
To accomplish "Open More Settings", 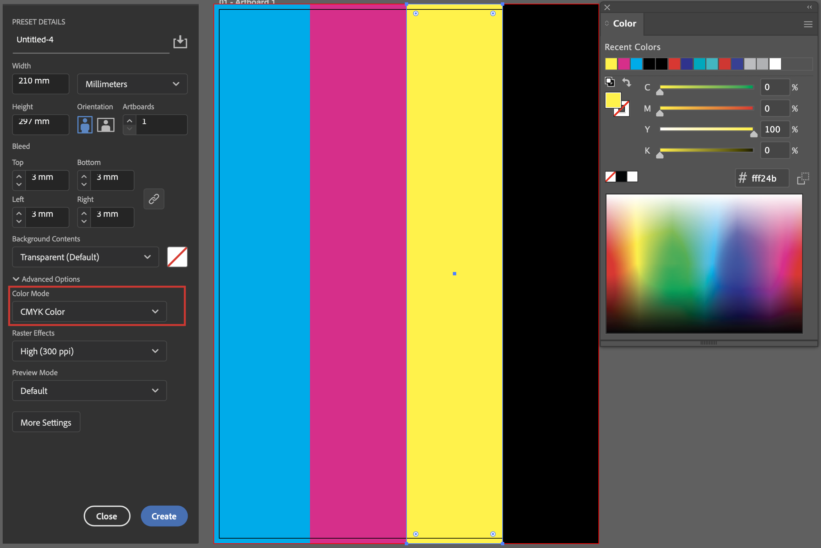I will click(x=46, y=422).
